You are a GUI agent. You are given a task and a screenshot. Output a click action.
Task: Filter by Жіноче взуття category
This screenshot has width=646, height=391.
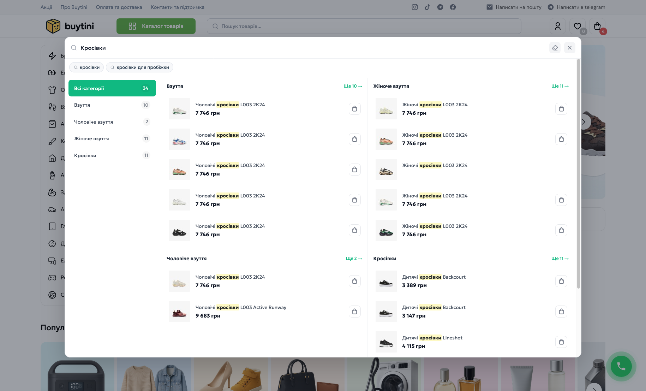pyautogui.click(x=112, y=138)
